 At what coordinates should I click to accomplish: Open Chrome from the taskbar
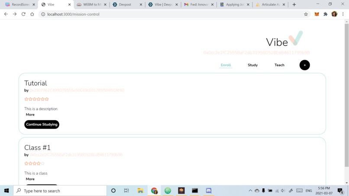click(x=154, y=191)
